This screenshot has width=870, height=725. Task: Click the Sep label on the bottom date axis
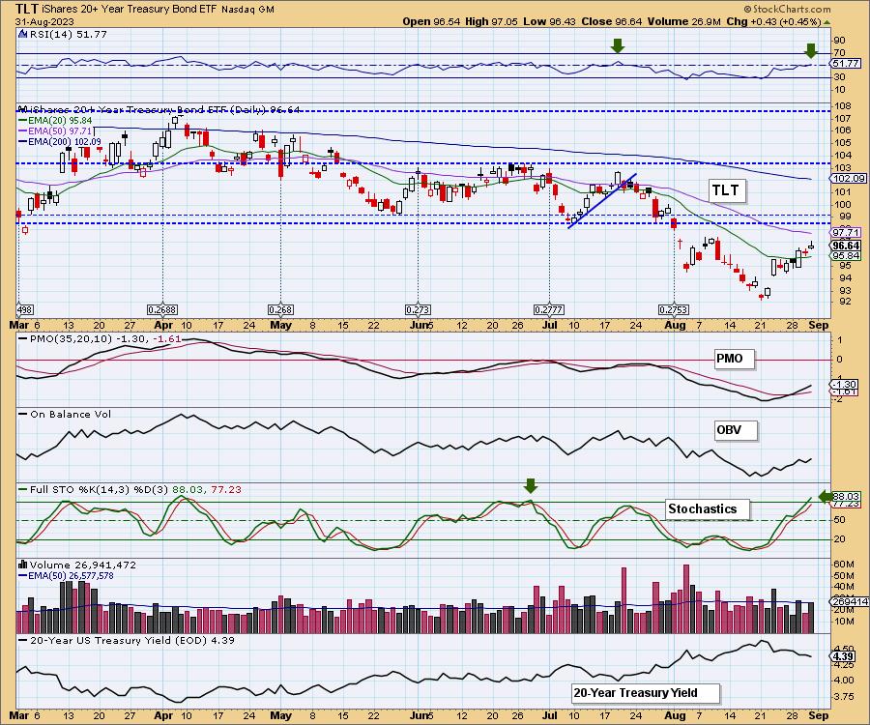point(819,715)
